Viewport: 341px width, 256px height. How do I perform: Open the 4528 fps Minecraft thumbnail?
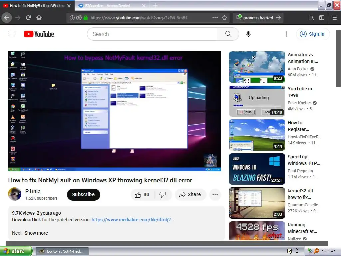point(257,231)
